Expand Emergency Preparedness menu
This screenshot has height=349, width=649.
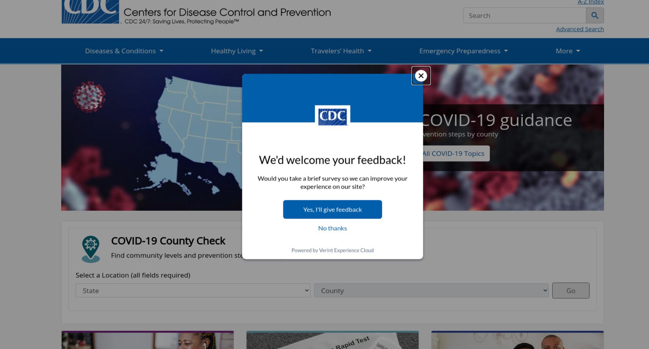(x=463, y=51)
